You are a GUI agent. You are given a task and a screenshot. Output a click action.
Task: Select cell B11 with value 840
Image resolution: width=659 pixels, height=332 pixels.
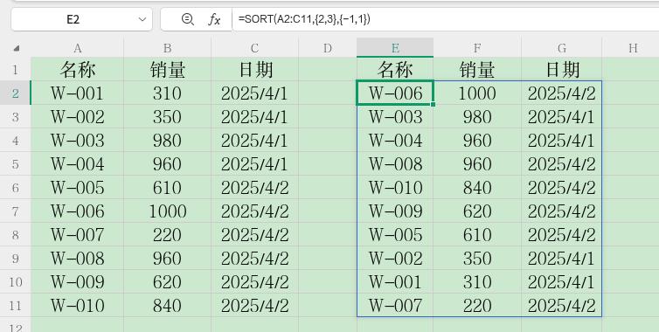(x=167, y=305)
